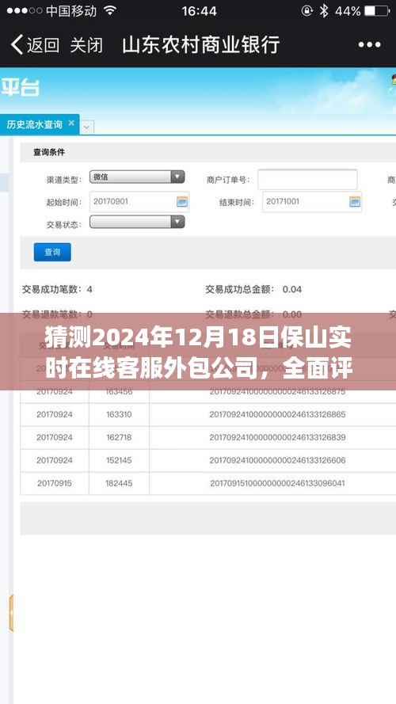Screen dimensions: 396x704
Task: Open the 交易状态 dropdown
Action: point(137,222)
